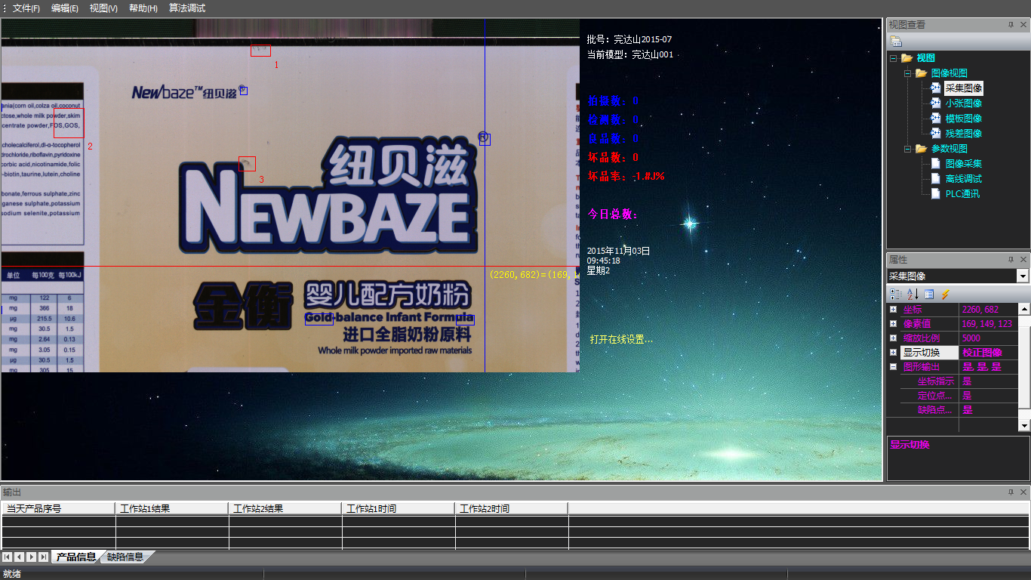Viewport: 1031px width, 580px height.
Task: Click the file icon beside 残差图像
Action: click(936, 134)
